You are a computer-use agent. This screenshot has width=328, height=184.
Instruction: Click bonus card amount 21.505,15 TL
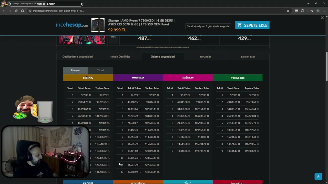pos(234,123)
